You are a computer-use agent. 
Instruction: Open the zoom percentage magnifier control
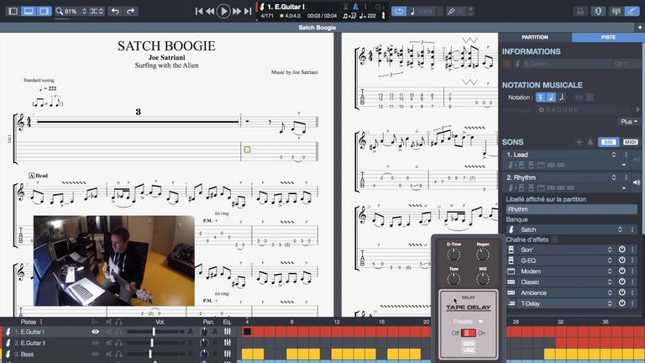tap(61, 12)
